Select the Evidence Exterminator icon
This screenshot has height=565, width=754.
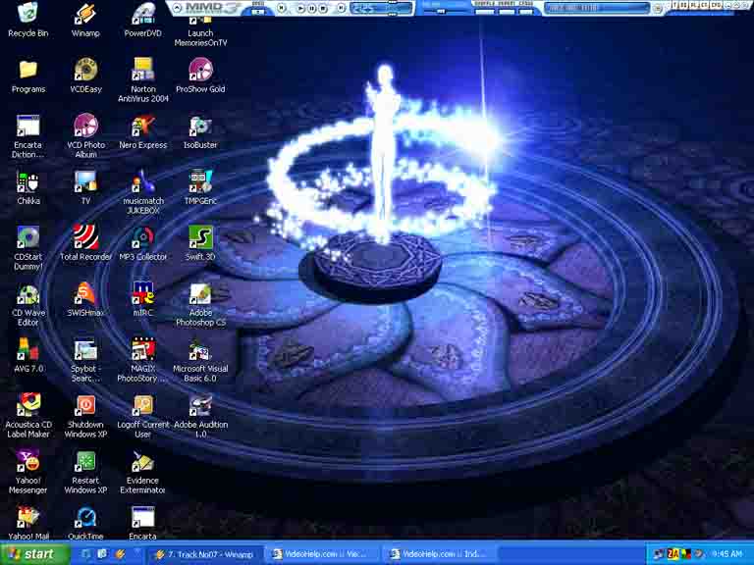(142, 472)
